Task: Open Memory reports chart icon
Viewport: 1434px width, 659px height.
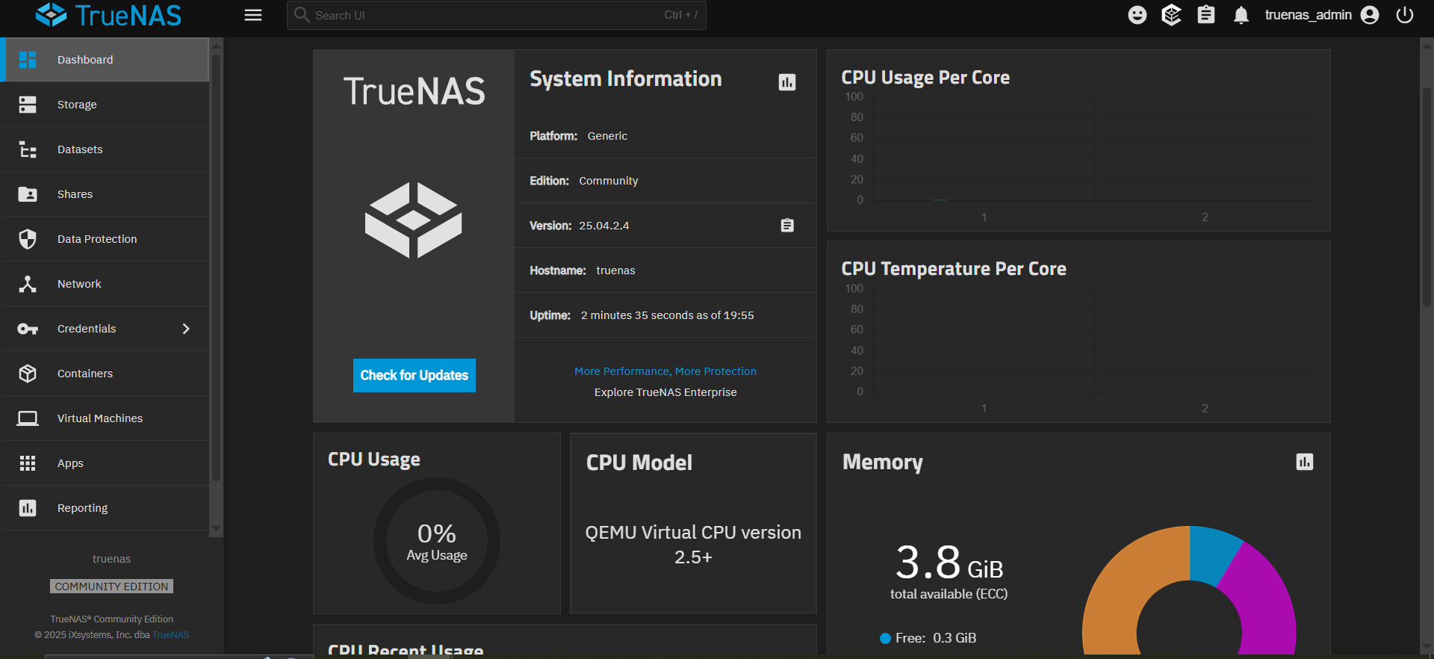Action: (x=1305, y=462)
